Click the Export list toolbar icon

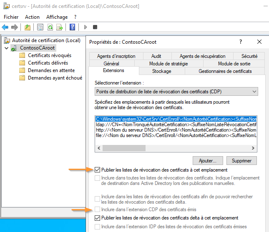tap(60, 27)
